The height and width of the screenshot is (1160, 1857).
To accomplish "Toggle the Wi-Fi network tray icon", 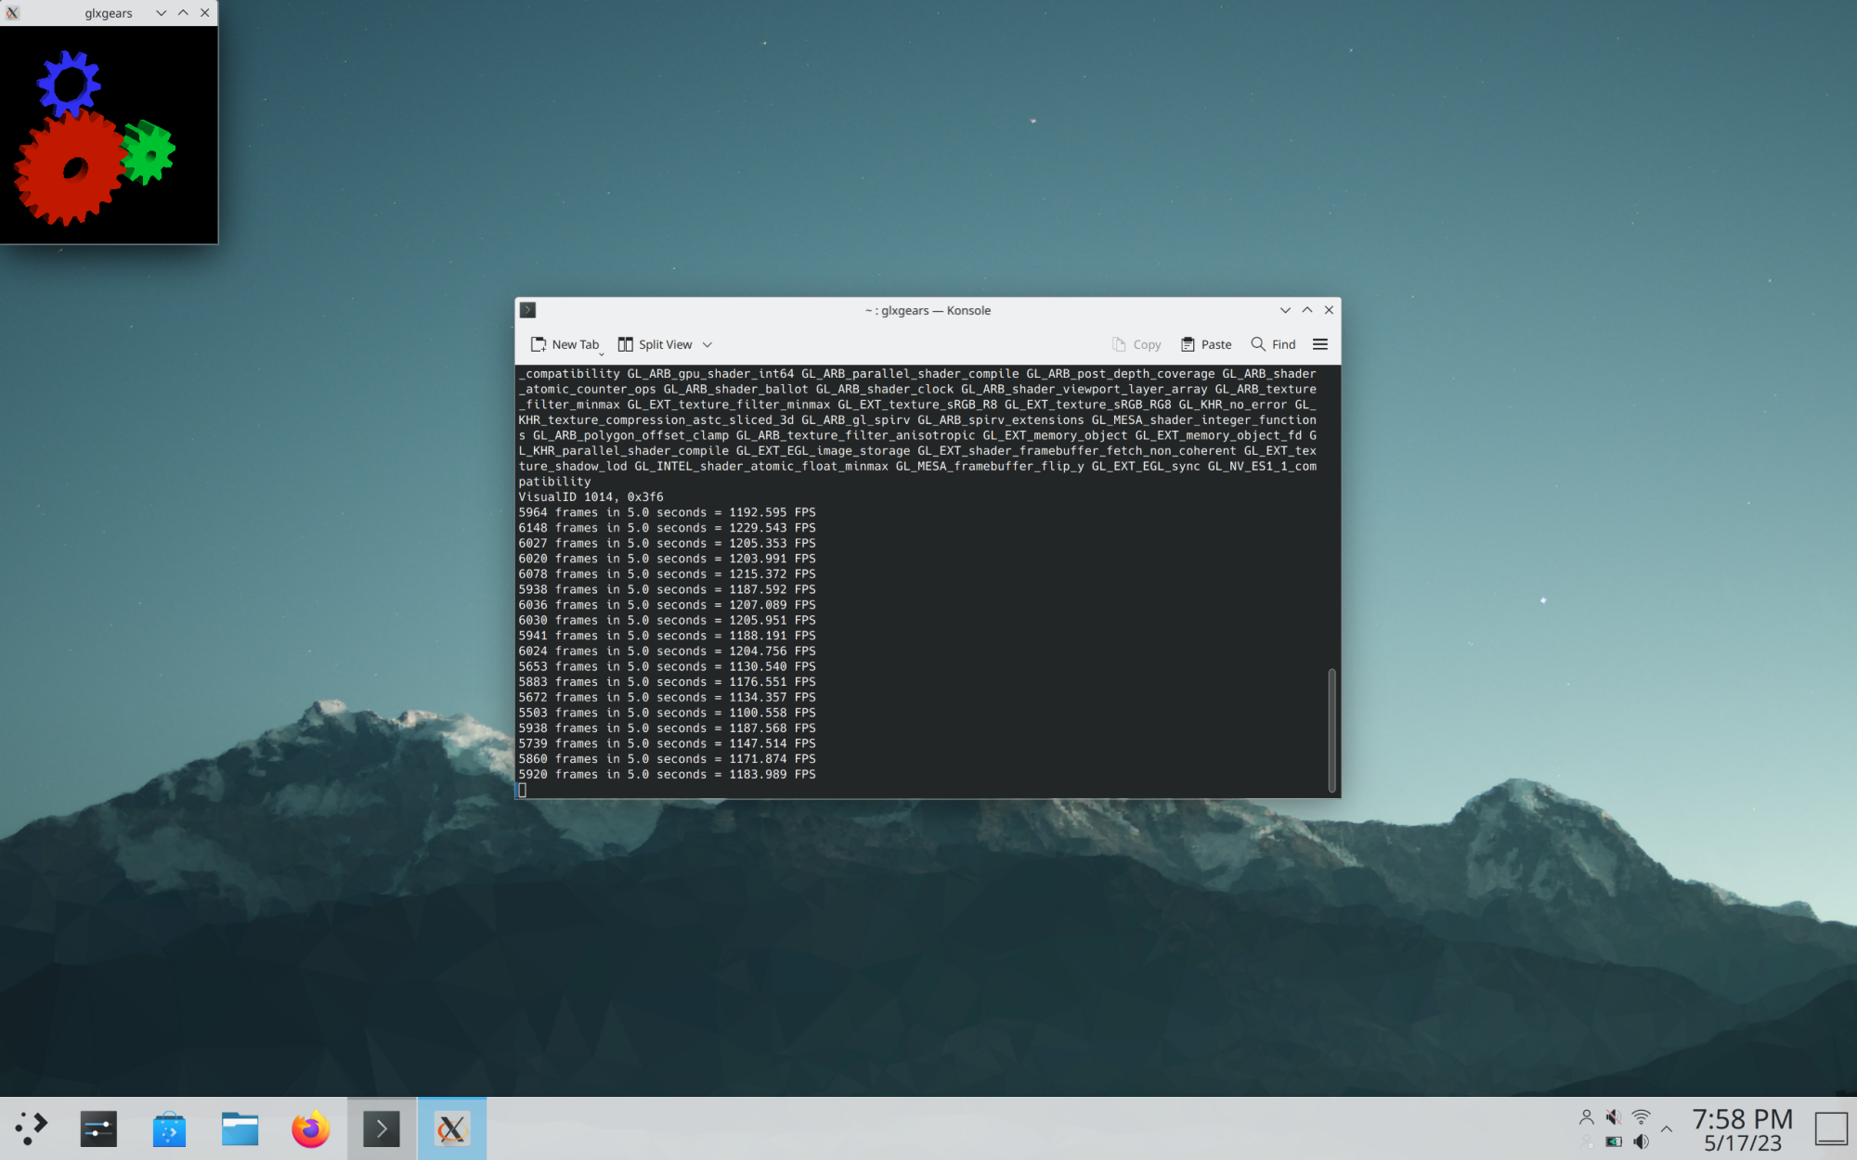I will (x=1642, y=1116).
